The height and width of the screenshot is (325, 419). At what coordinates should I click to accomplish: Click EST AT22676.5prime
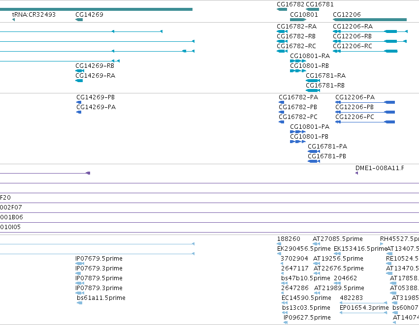pyautogui.click(x=339, y=268)
